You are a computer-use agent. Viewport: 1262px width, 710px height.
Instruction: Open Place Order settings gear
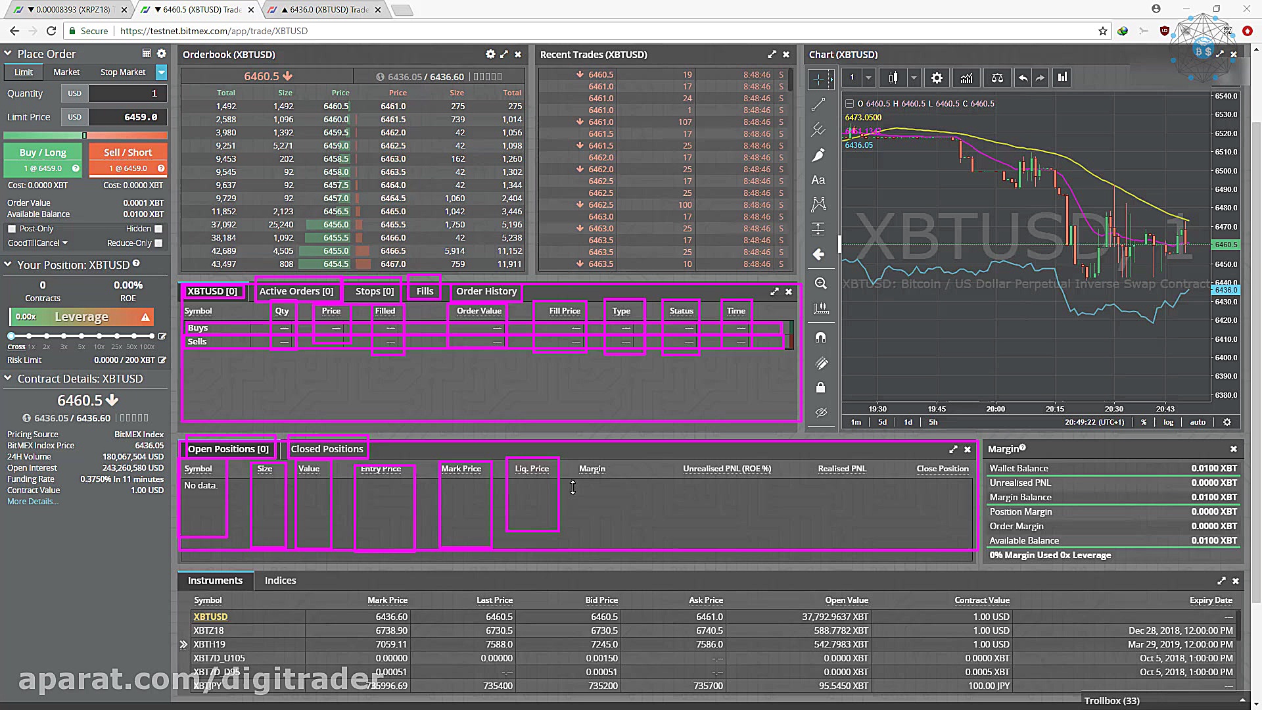tap(162, 53)
